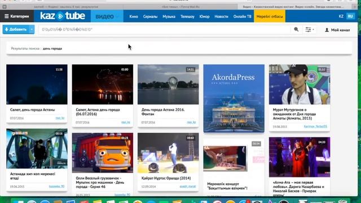
Task: Open thumbnail of Салют, день города Астаны
Action: [37, 84]
